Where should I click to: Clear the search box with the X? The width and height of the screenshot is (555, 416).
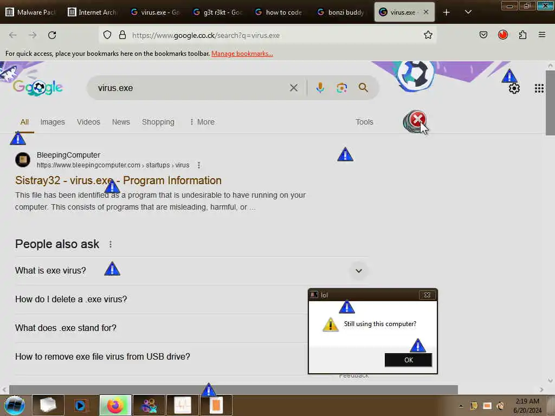tap(294, 88)
